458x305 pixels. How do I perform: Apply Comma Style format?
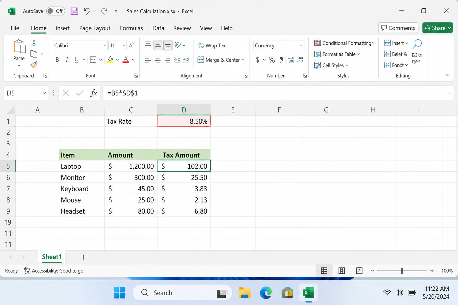(x=281, y=60)
